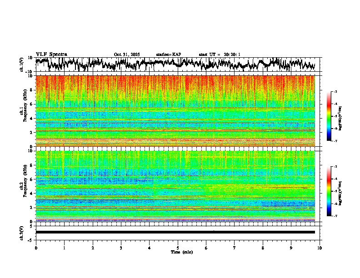Click the ch.1 spectrogram panel
Screen dimensions: 360x278
tap(175, 111)
